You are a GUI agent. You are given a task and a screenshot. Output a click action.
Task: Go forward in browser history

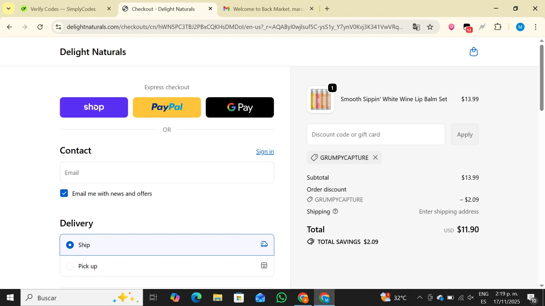pos(25,27)
